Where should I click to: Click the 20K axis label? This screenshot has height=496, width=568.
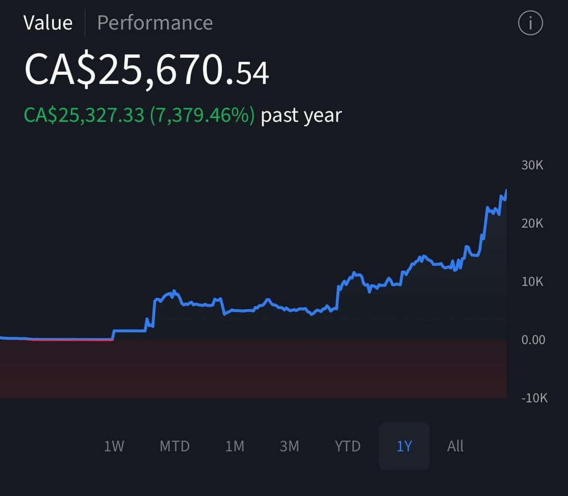click(532, 224)
